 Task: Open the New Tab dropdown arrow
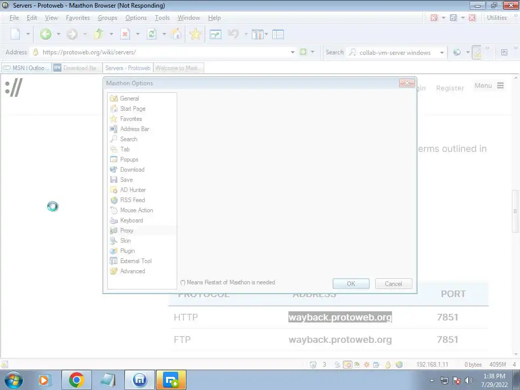point(28,34)
